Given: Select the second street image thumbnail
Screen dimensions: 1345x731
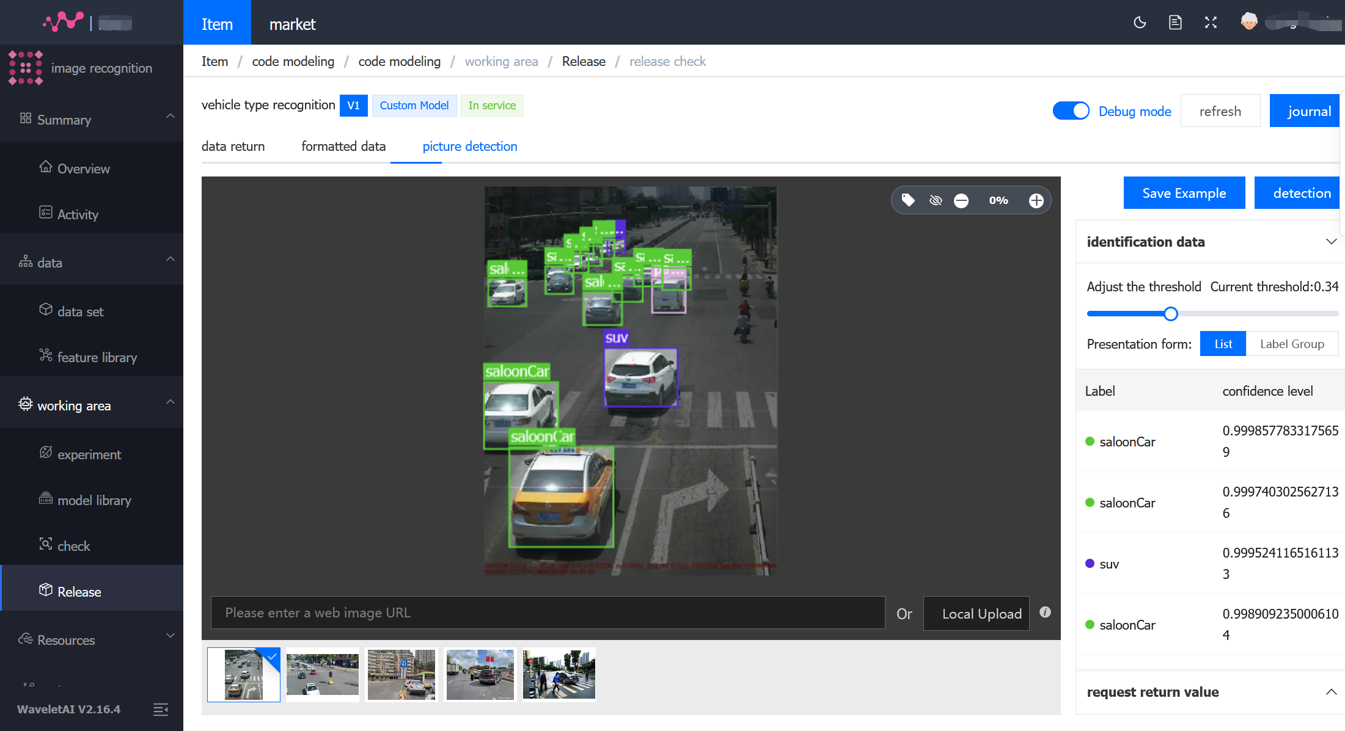Looking at the screenshot, I should 322,674.
